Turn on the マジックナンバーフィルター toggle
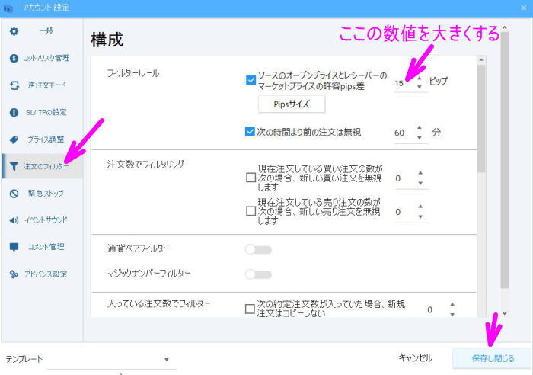The image size is (533, 375). (258, 274)
